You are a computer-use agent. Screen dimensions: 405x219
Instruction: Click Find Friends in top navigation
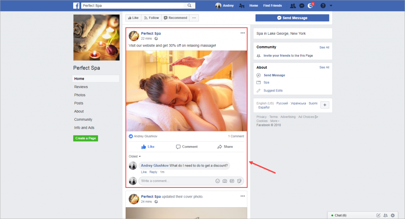pos(273,6)
